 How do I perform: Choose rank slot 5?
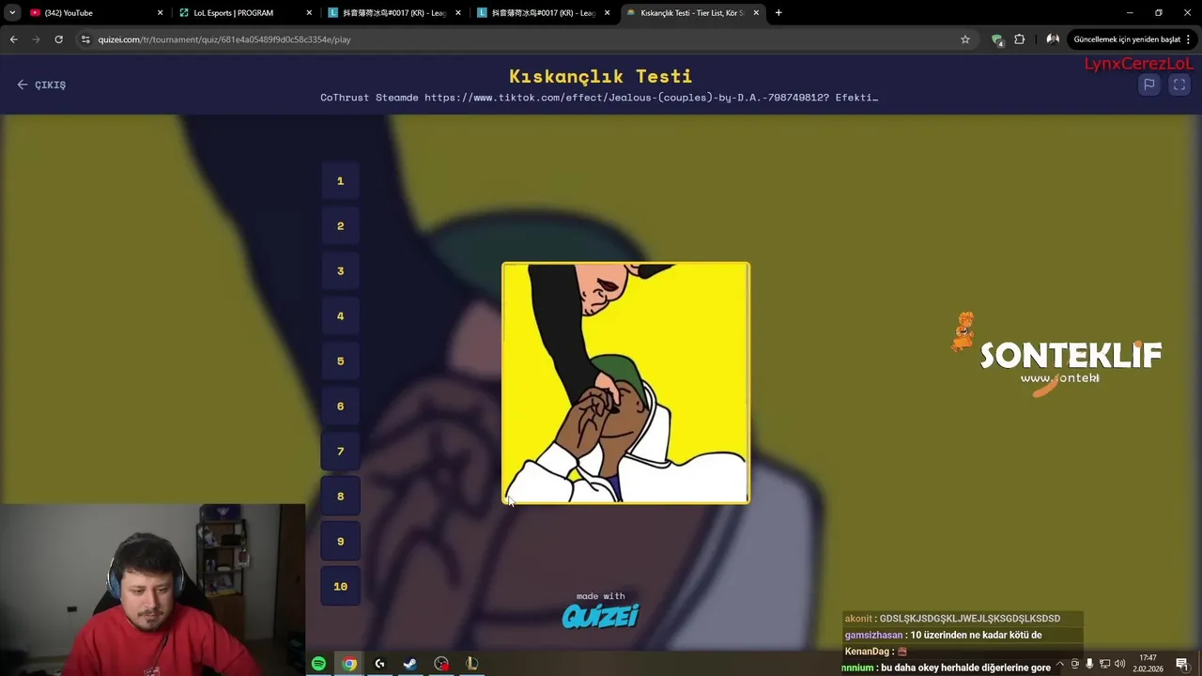coord(340,361)
